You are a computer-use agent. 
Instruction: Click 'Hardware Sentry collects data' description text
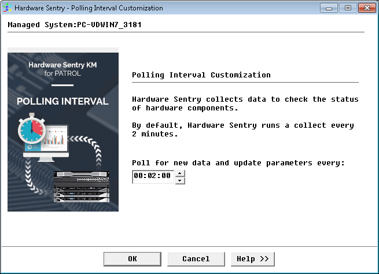tap(245, 103)
